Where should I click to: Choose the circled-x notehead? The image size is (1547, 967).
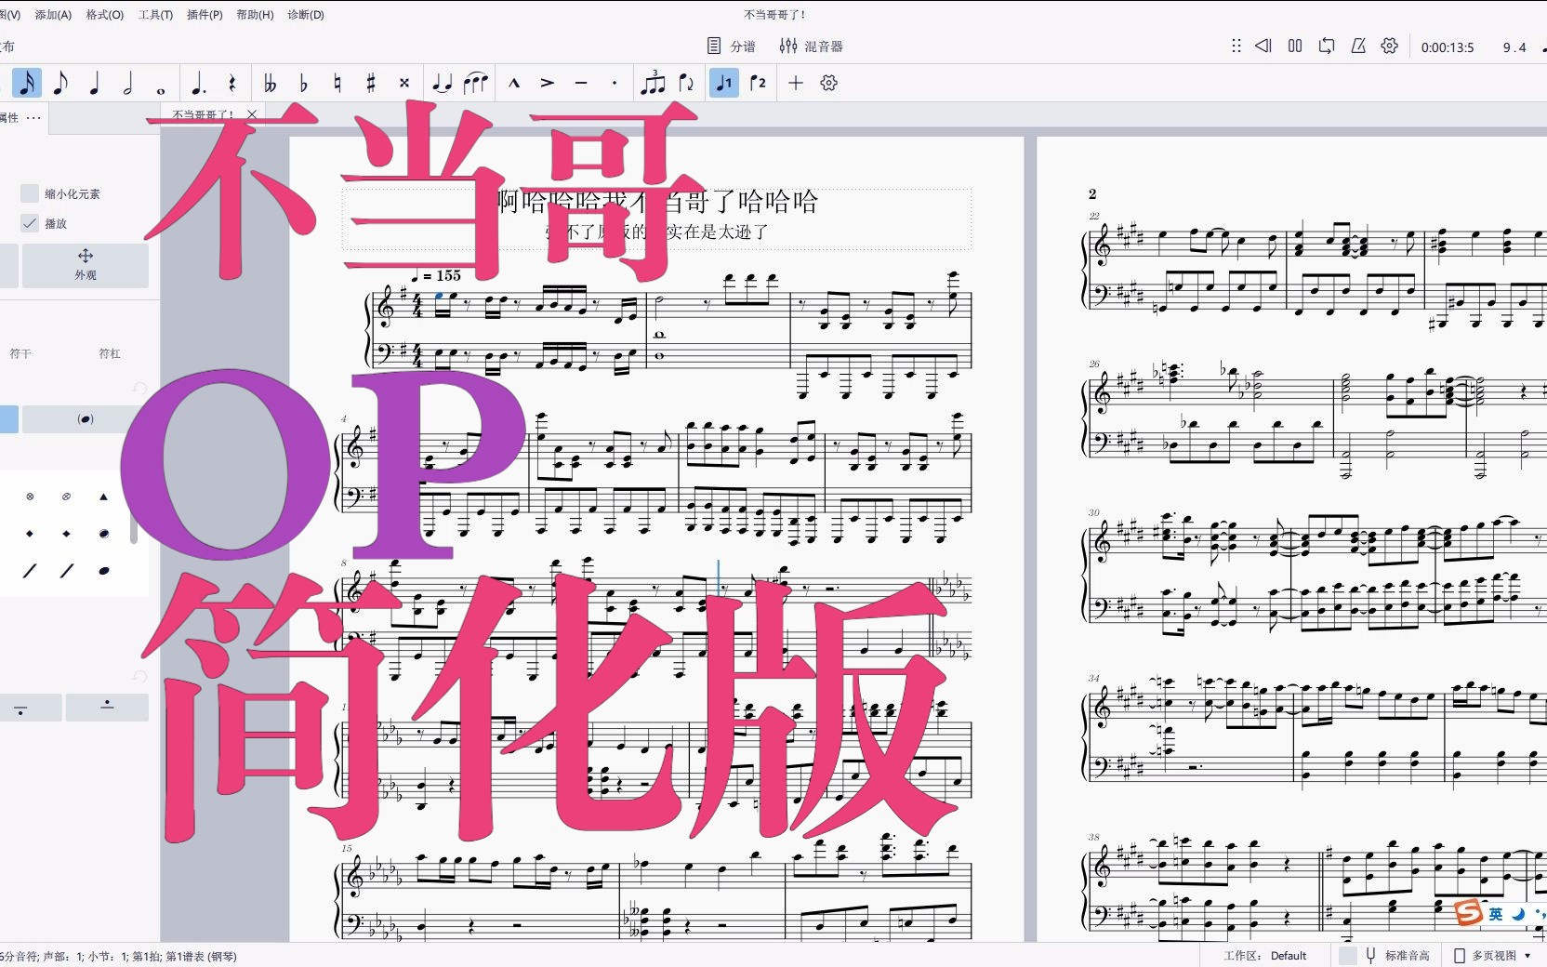(x=30, y=497)
